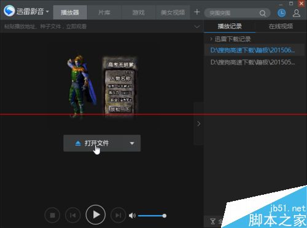Click the hourglass icon at panel bottom
The width and height of the screenshot is (307, 228).
(x=213, y=221)
